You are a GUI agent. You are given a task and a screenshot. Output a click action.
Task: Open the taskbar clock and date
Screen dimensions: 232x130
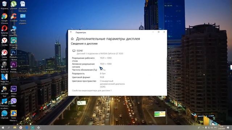click(221, 127)
